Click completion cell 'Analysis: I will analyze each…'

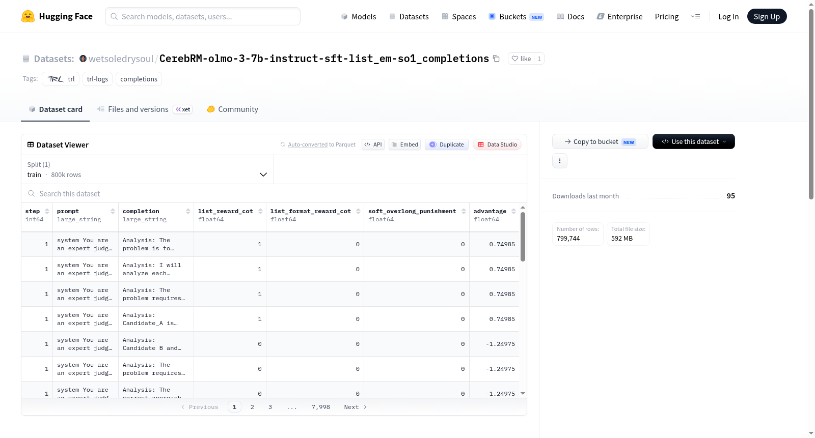pos(156,269)
